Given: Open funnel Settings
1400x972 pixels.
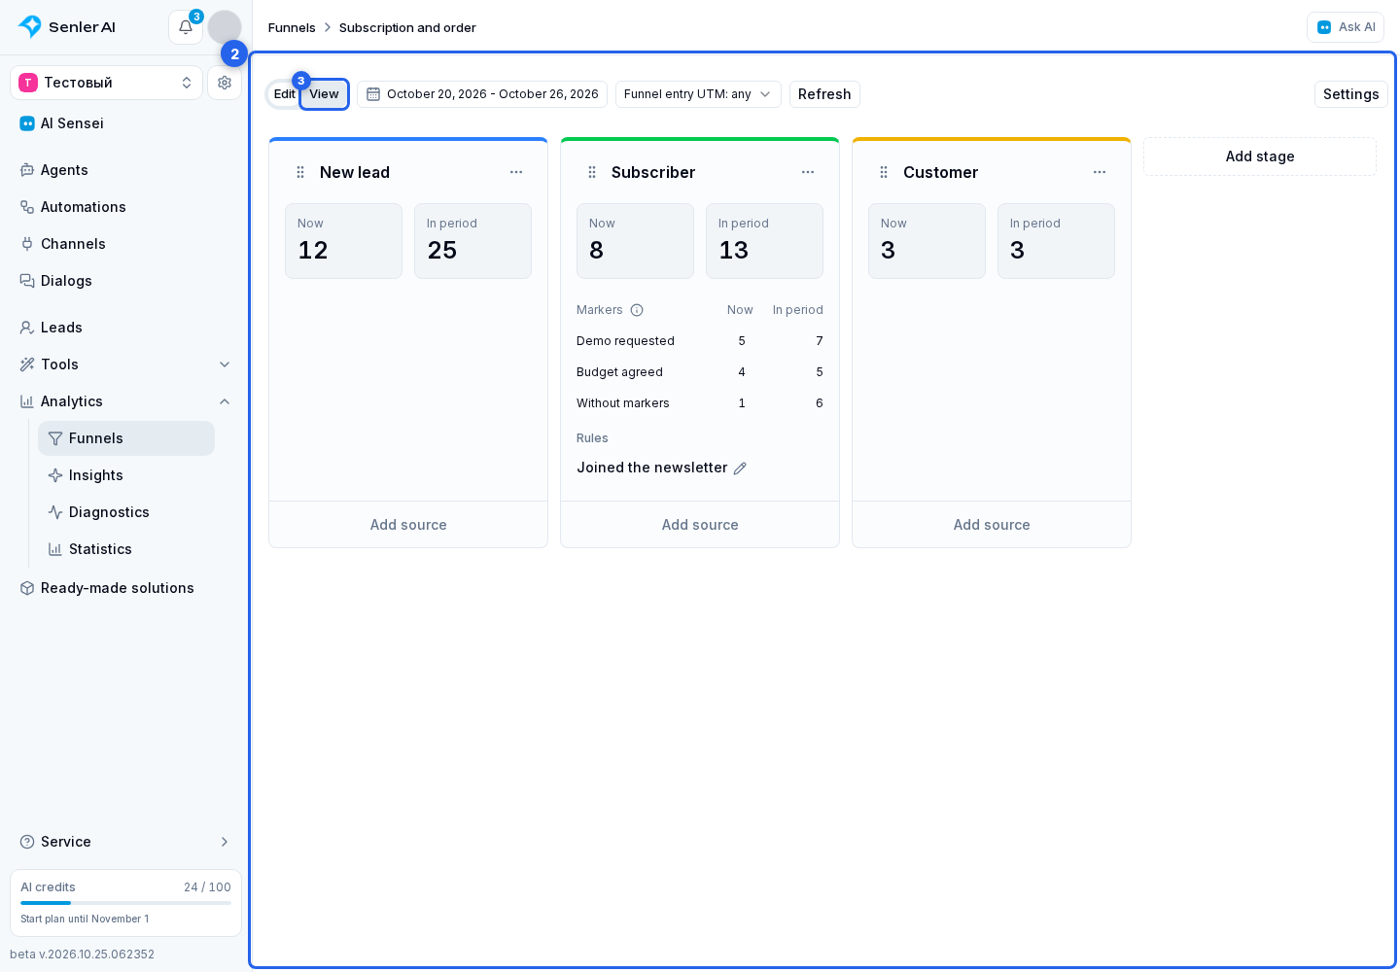Looking at the screenshot, I should click(x=1350, y=94).
